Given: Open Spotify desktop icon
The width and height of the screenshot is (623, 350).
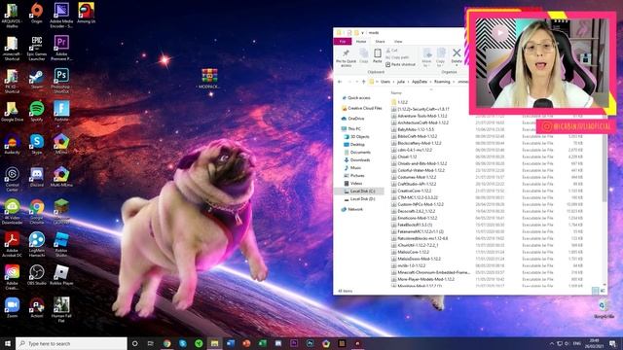Looking at the screenshot, I should [37, 111].
